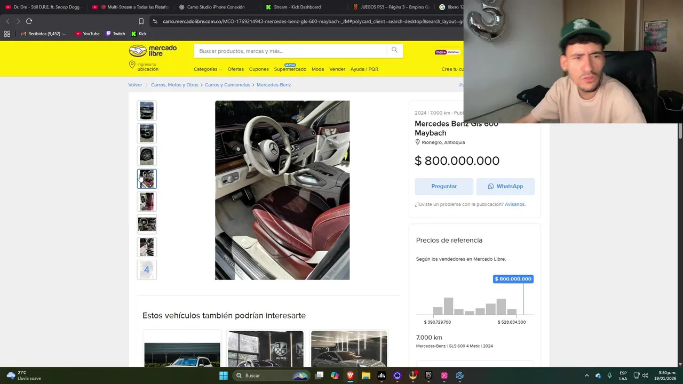Bookmark this page with the bookmark icon

pos(141,21)
